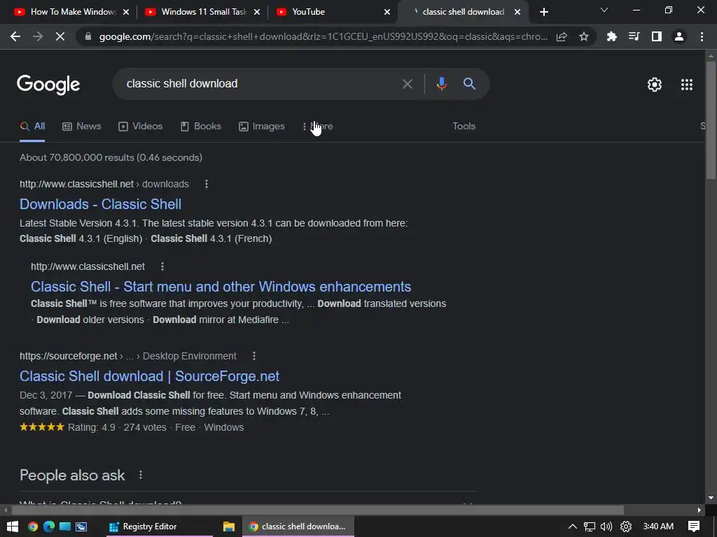Open search Tools button
Viewport: 717px width, 537px height.
tap(464, 126)
